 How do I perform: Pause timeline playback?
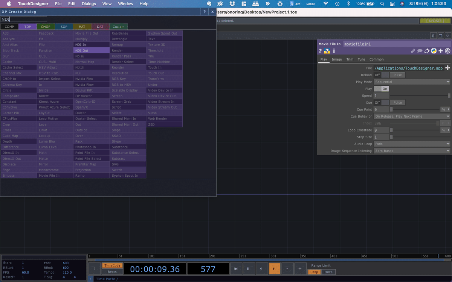click(248, 269)
